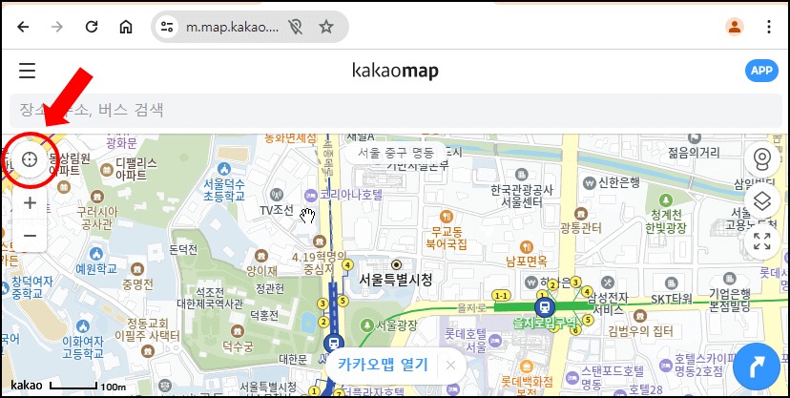Open the kakaomap hamburger menu
This screenshot has height=398, width=790.
click(x=28, y=71)
